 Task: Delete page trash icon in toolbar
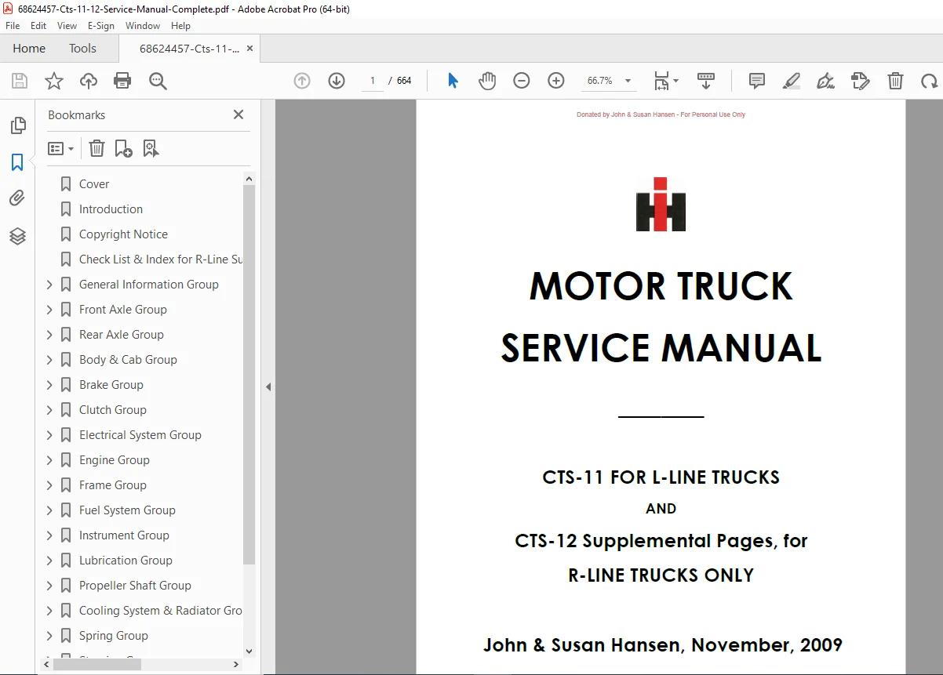[895, 81]
